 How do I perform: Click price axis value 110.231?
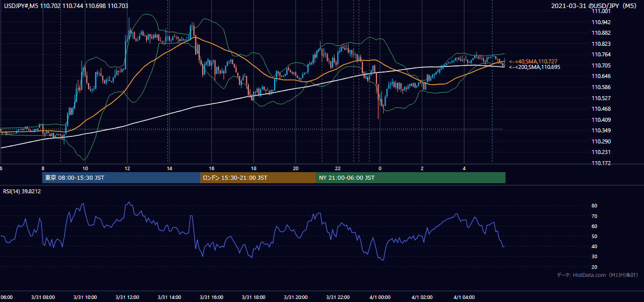coord(602,152)
